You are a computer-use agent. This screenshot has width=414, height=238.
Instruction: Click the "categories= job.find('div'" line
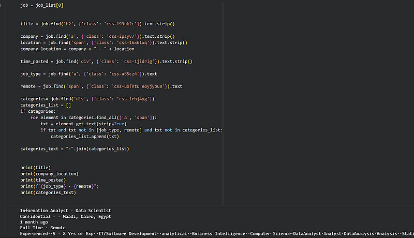coord(87,99)
